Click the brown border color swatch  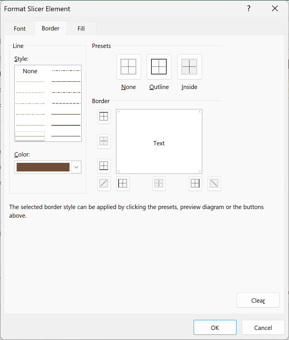pyautogui.click(x=43, y=167)
